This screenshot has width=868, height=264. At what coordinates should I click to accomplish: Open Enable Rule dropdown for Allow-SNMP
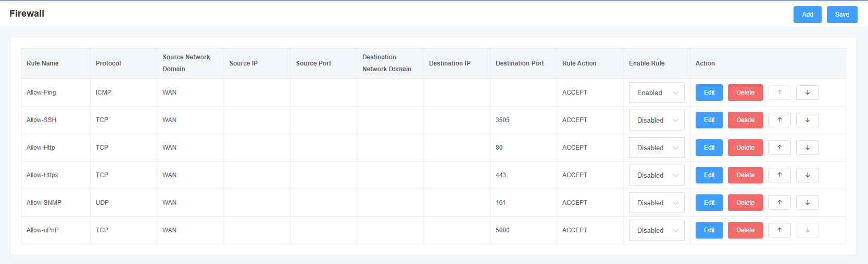[657, 203]
